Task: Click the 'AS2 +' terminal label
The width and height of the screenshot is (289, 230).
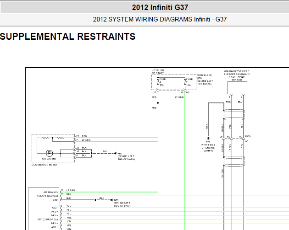Action: (55, 212)
